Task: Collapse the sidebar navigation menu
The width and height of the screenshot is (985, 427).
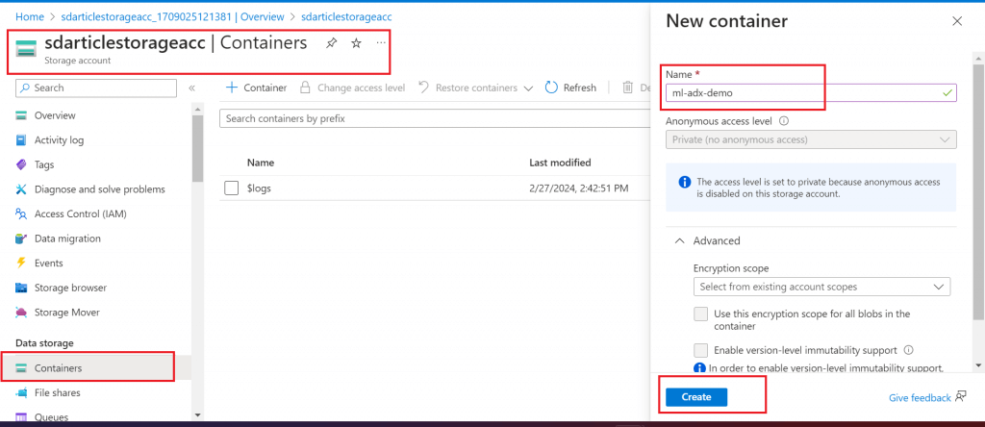Action: pyautogui.click(x=191, y=88)
